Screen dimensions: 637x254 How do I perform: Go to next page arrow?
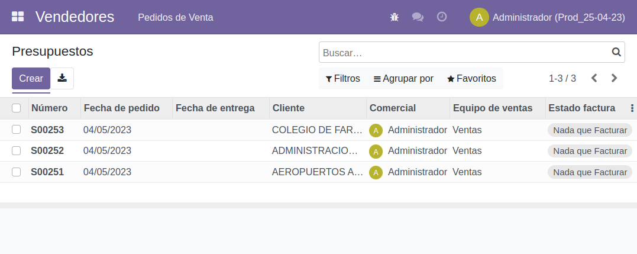(x=614, y=78)
